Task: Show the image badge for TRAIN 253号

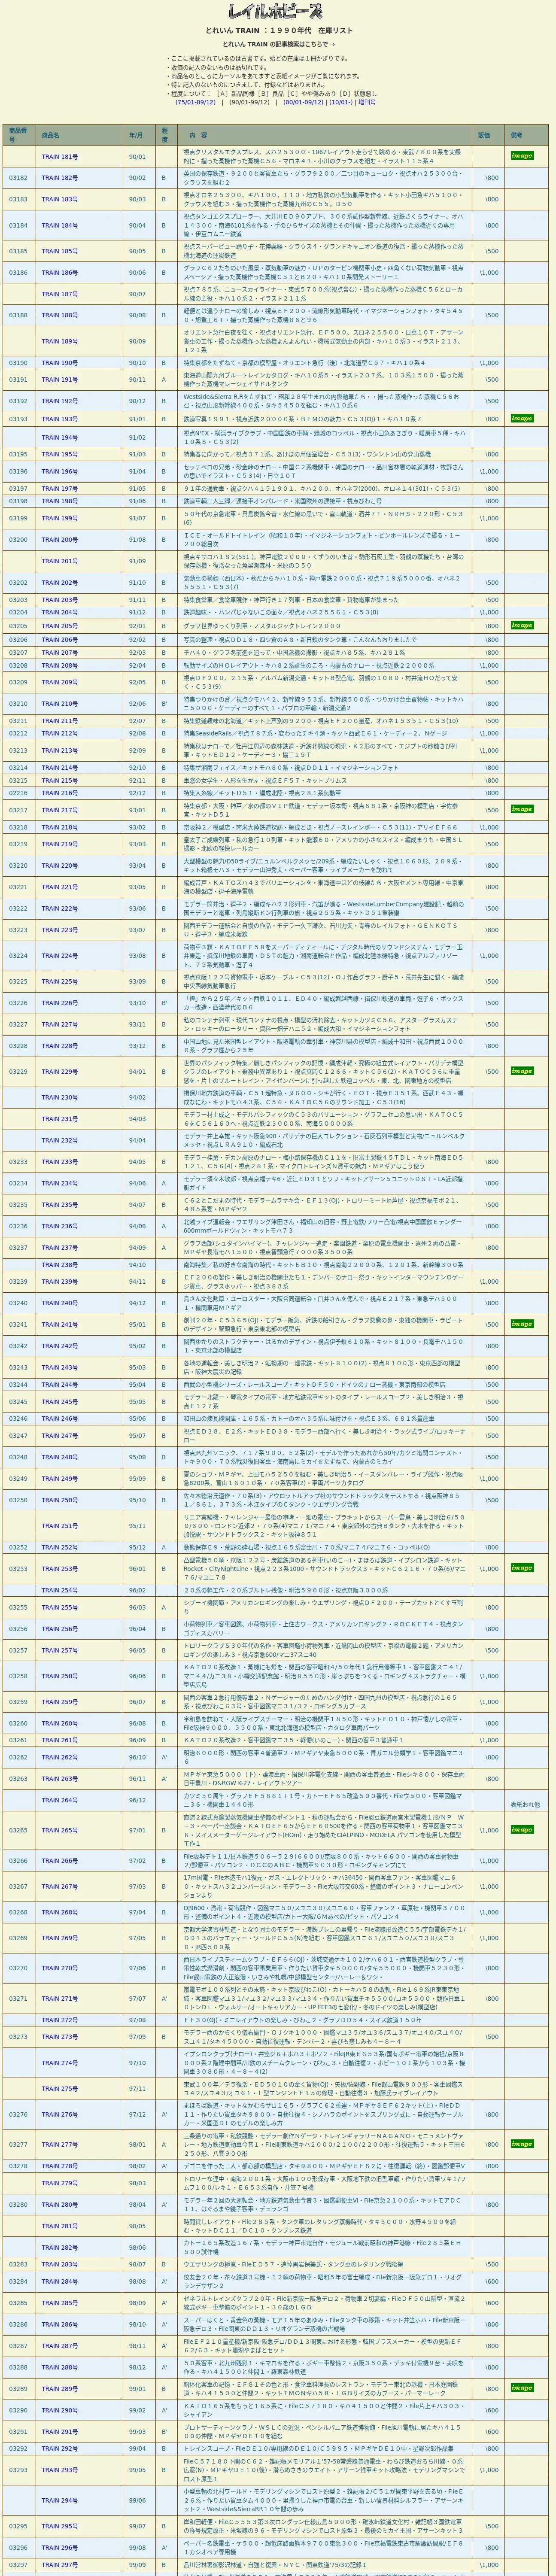Action: tap(522, 1568)
